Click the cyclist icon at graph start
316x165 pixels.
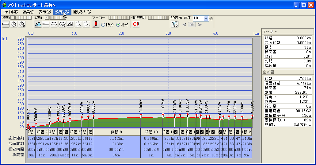pos(28,128)
